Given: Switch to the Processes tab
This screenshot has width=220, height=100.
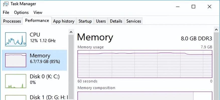Looking at the screenshot, I should coord(12,21).
